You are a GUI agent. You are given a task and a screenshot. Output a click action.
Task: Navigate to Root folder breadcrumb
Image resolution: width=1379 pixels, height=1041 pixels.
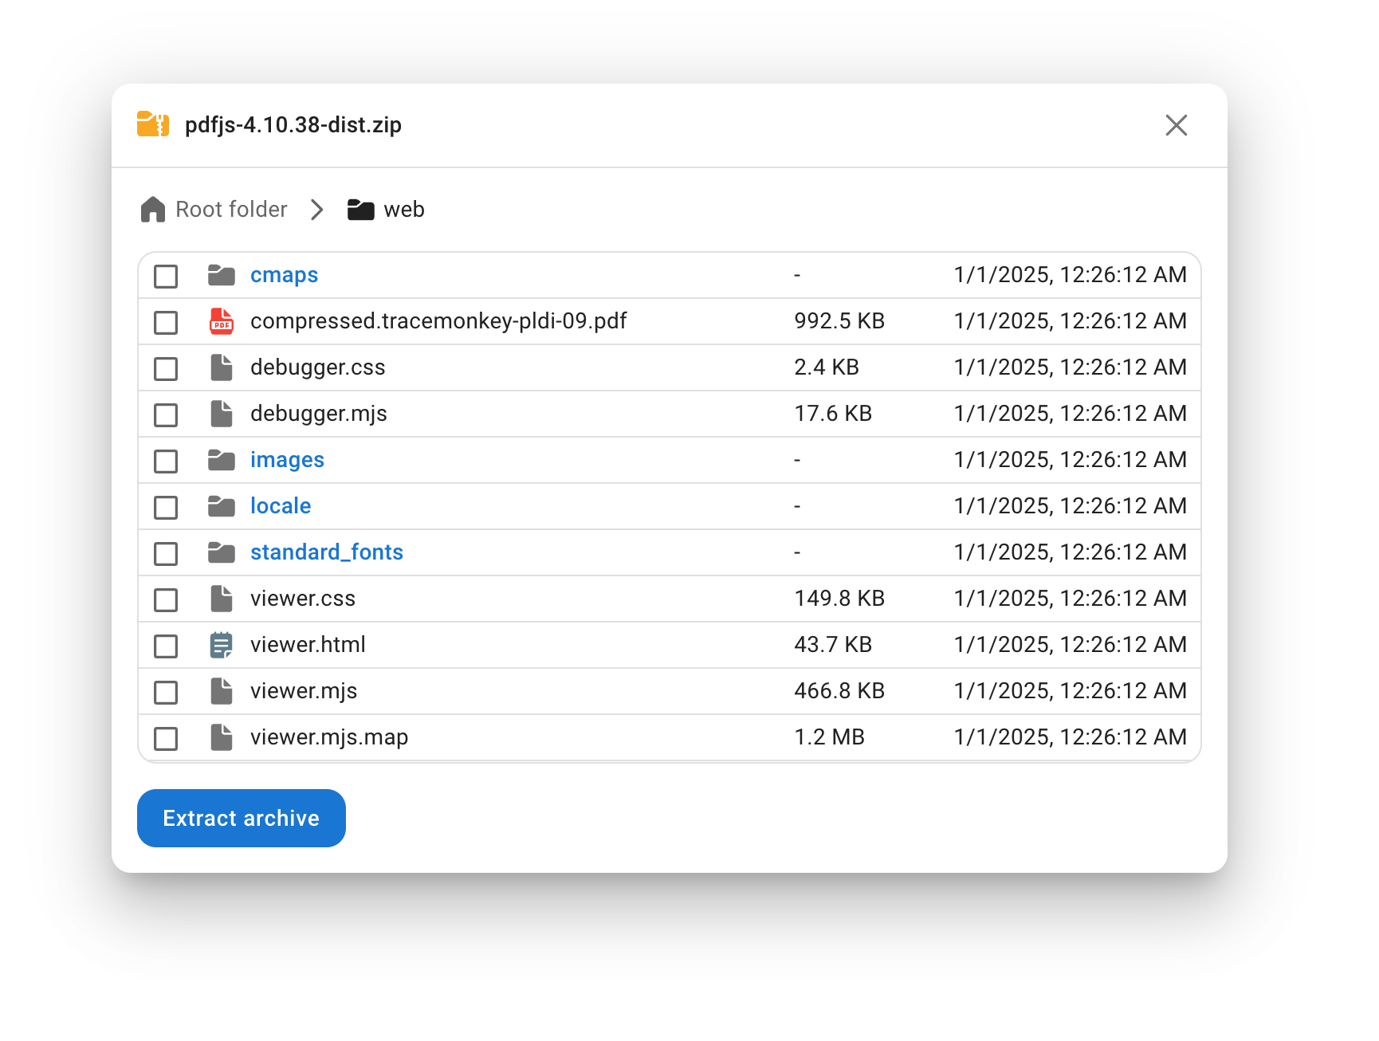[231, 210]
